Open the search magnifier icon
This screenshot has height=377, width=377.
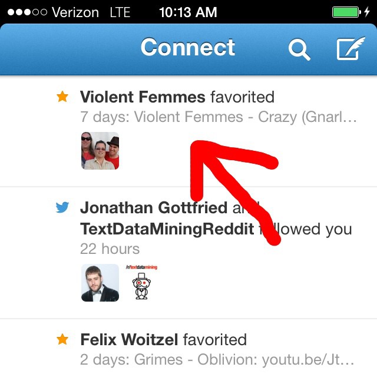point(299,49)
